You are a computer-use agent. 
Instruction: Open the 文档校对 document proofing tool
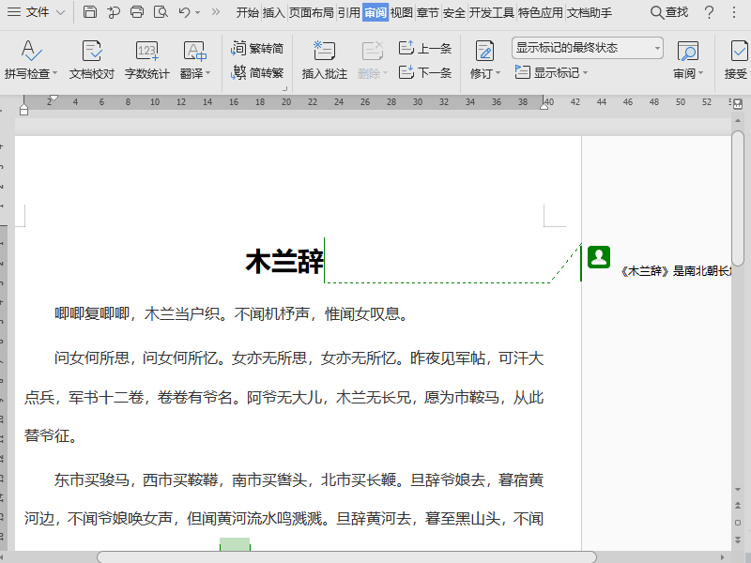[x=90, y=58]
